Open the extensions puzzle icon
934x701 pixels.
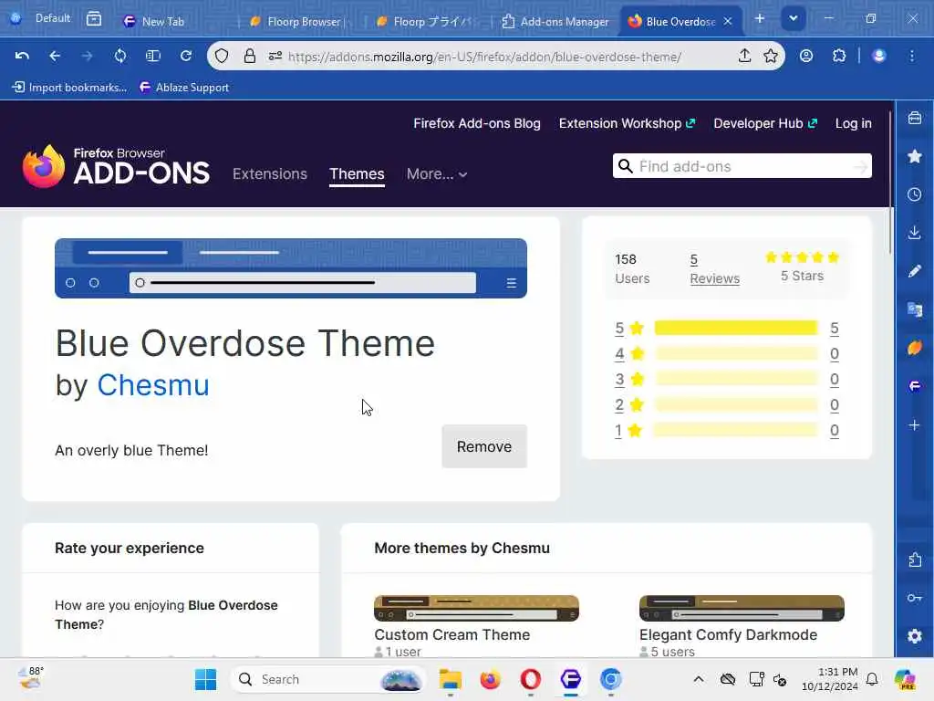coord(839,56)
